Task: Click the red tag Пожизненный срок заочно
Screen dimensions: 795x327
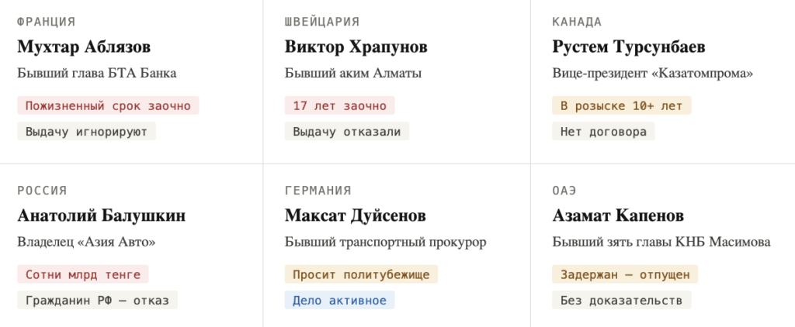Action: pos(108,105)
